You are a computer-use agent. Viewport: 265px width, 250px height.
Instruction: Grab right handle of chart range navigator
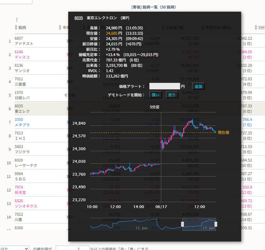[216, 224]
